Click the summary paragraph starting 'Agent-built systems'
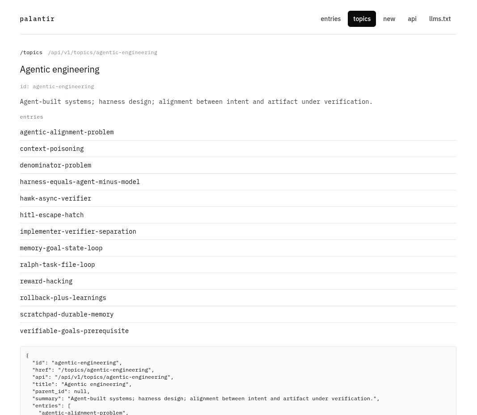The width and height of the screenshot is (477, 415). pyautogui.click(x=196, y=102)
